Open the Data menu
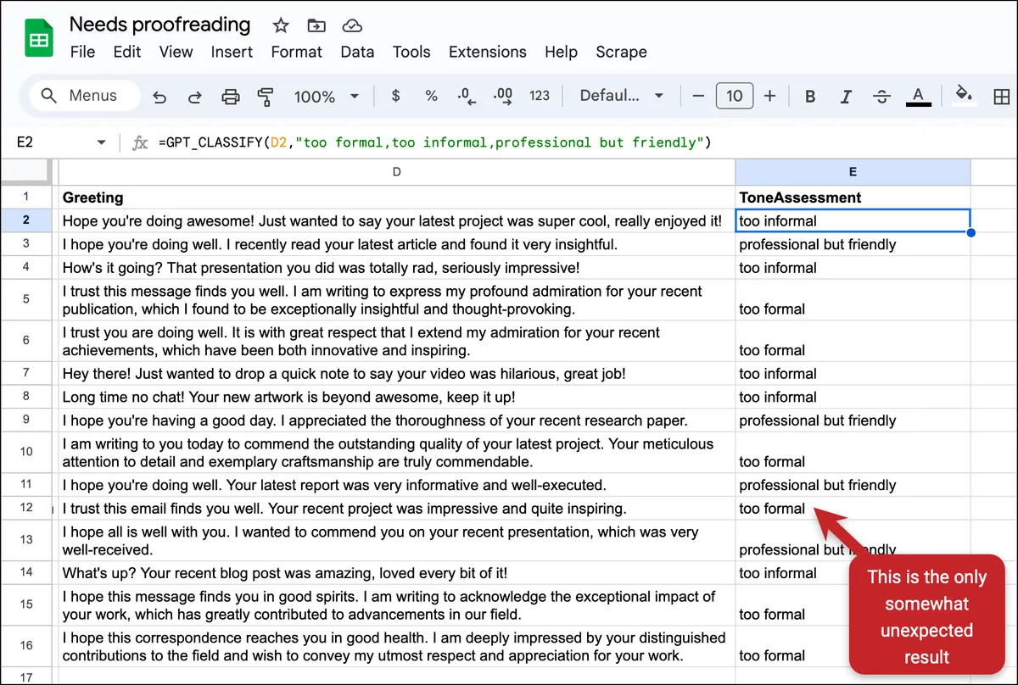Screen dimensions: 1018x685 pyautogui.click(x=357, y=52)
